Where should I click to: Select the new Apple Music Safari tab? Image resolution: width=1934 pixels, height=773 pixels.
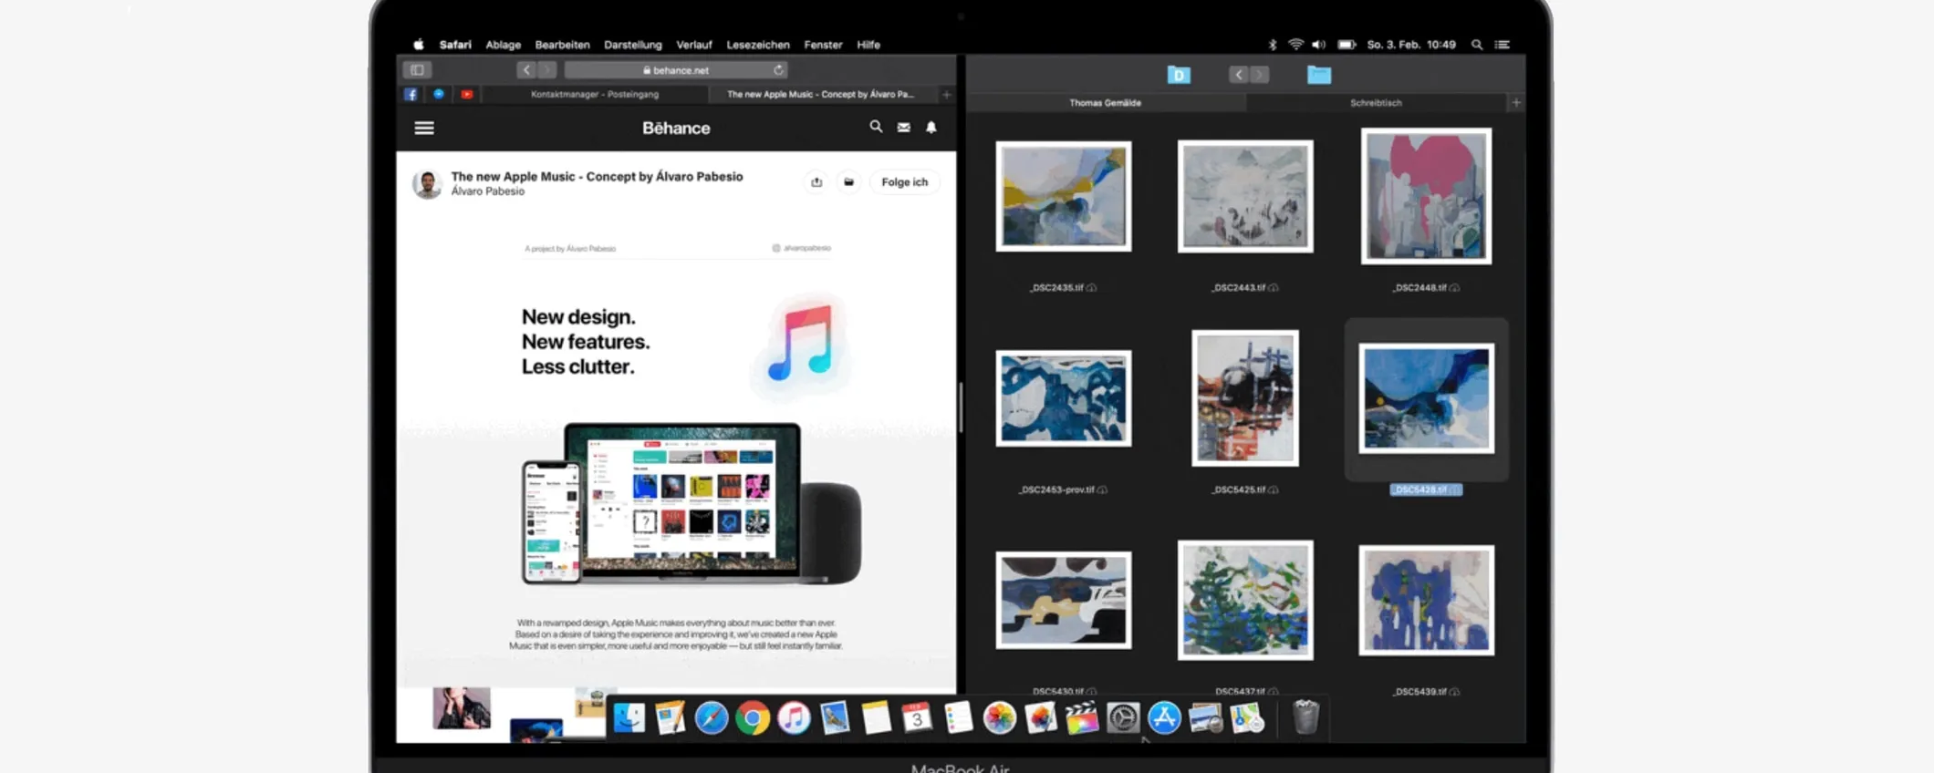[820, 95]
